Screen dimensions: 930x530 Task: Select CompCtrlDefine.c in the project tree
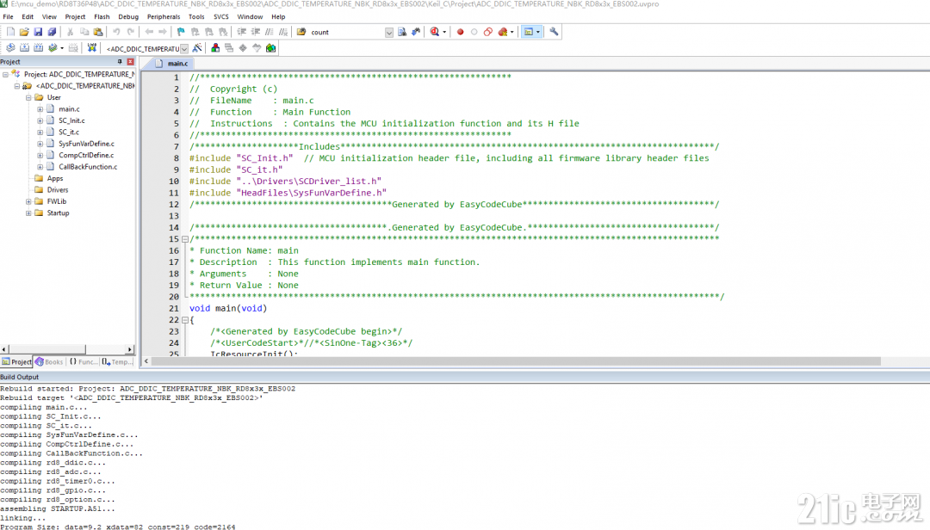pyautogui.click(x=86, y=156)
